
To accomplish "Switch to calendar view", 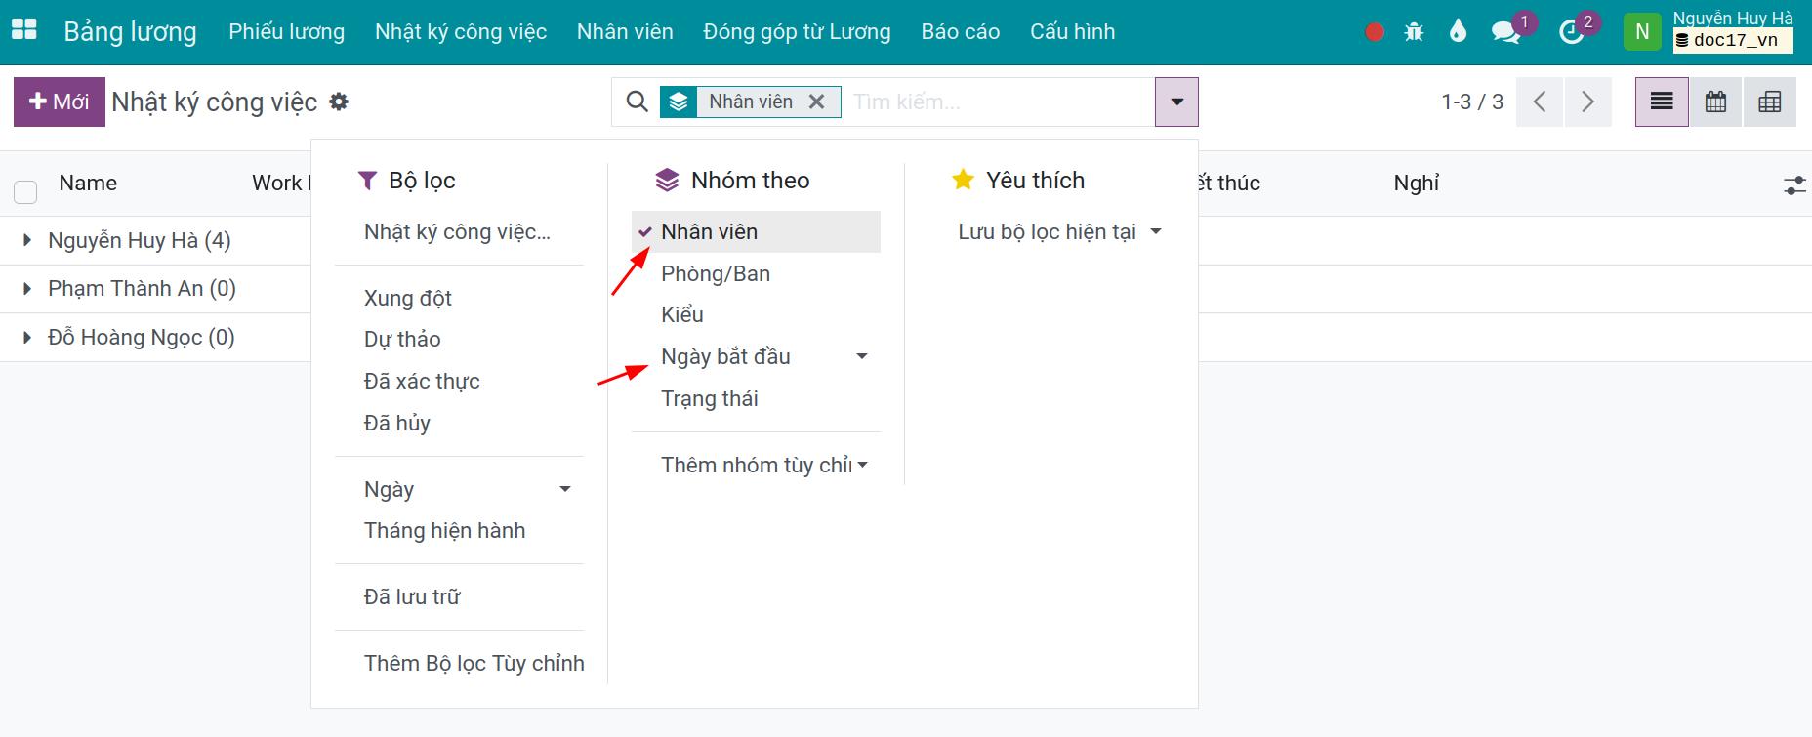I will coord(1715,102).
